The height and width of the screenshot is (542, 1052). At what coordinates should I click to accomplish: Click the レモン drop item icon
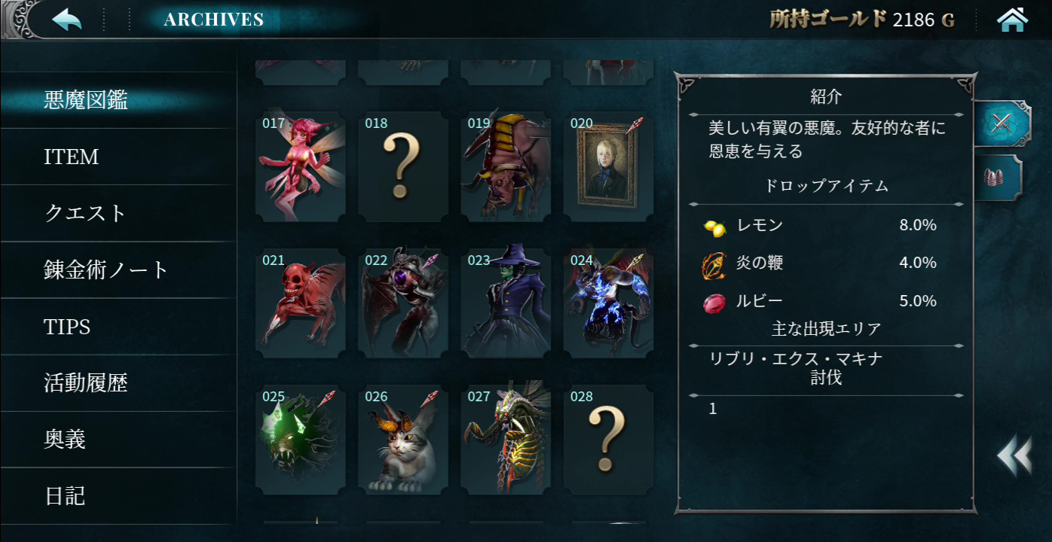point(714,227)
